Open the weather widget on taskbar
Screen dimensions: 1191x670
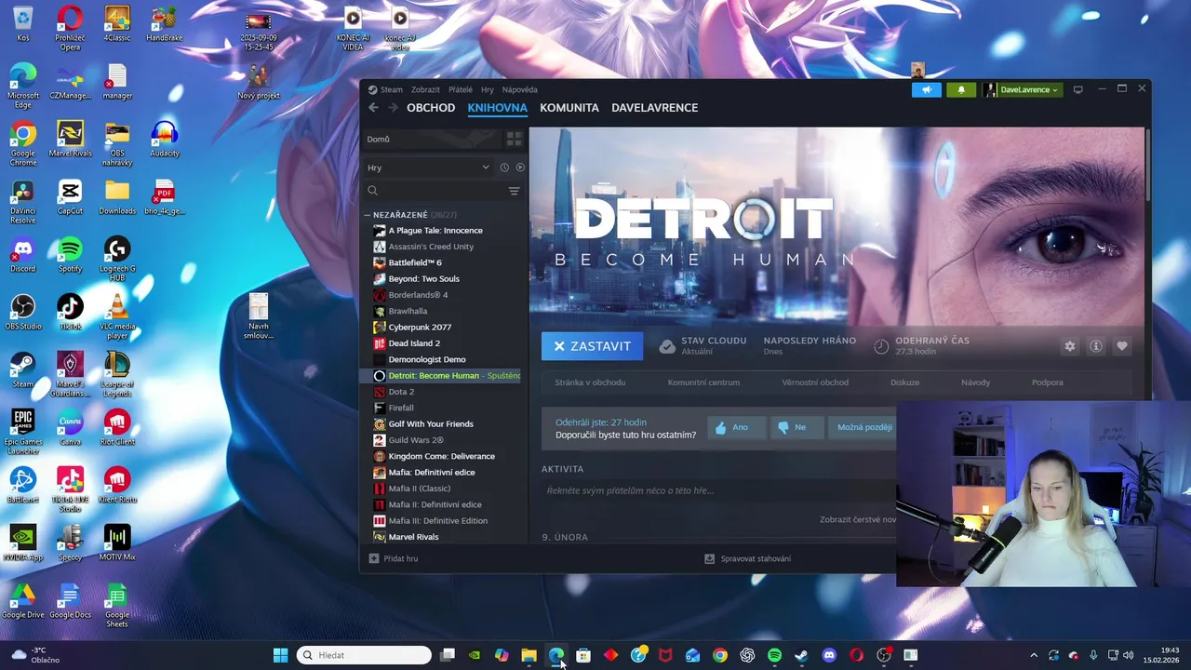point(33,655)
